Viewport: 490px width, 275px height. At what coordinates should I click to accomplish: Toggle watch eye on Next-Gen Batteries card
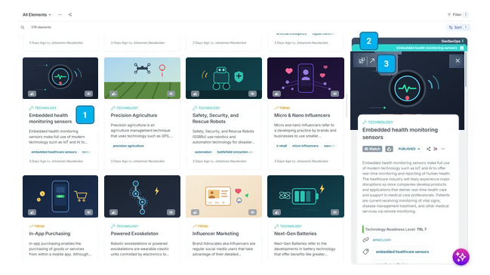click(x=334, y=212)
